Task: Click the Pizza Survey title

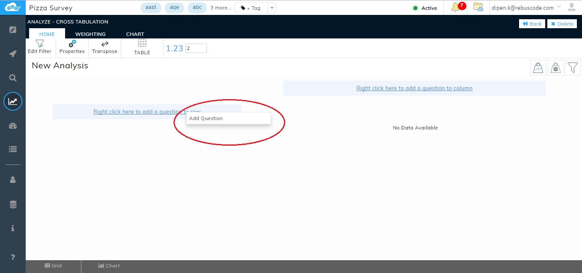Action: (x=51, y=8)
